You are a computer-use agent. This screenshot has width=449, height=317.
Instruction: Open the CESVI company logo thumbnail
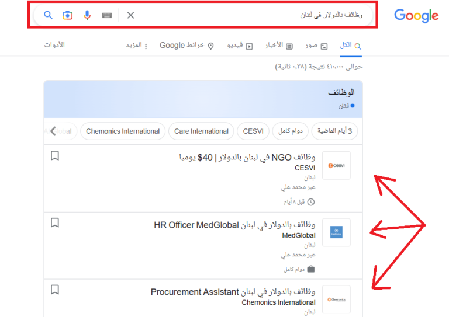(x=336, y=166)
